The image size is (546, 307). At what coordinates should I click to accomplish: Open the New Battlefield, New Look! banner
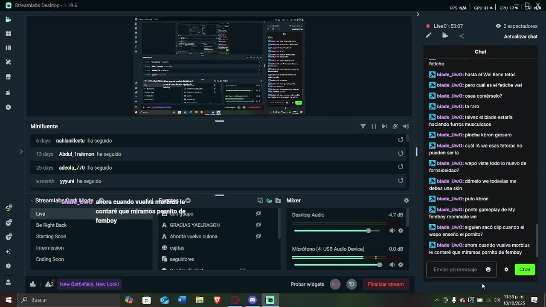pos(89,284)
